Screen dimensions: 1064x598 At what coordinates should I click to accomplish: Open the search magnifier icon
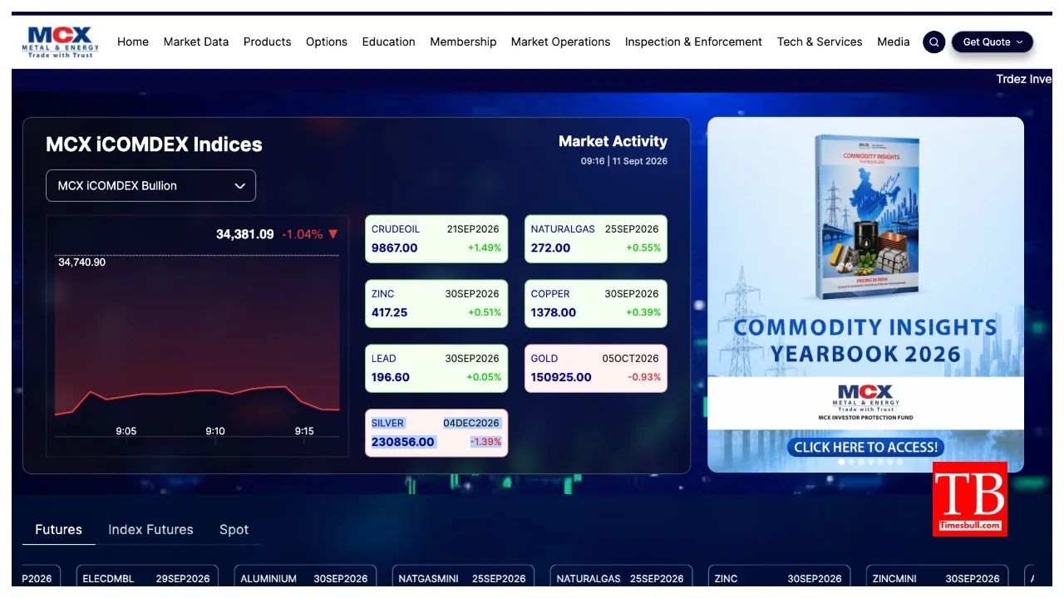point(934,42)
